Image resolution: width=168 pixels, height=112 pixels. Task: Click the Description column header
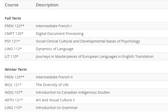[x=47, y=5]
